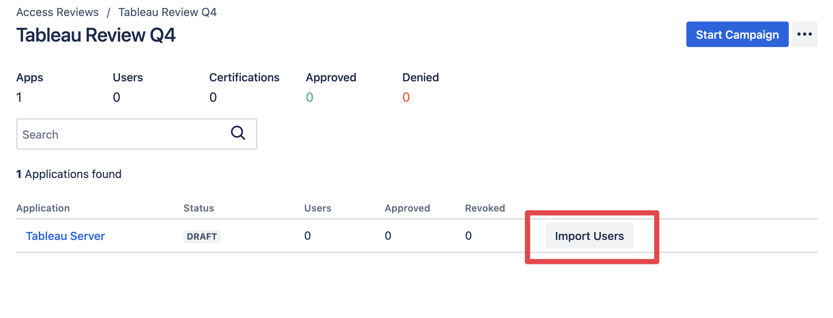The width and height of the screenshot is (833, 318).
Task: Click the Start Campaign button
Action: click(x=737, y=34)
